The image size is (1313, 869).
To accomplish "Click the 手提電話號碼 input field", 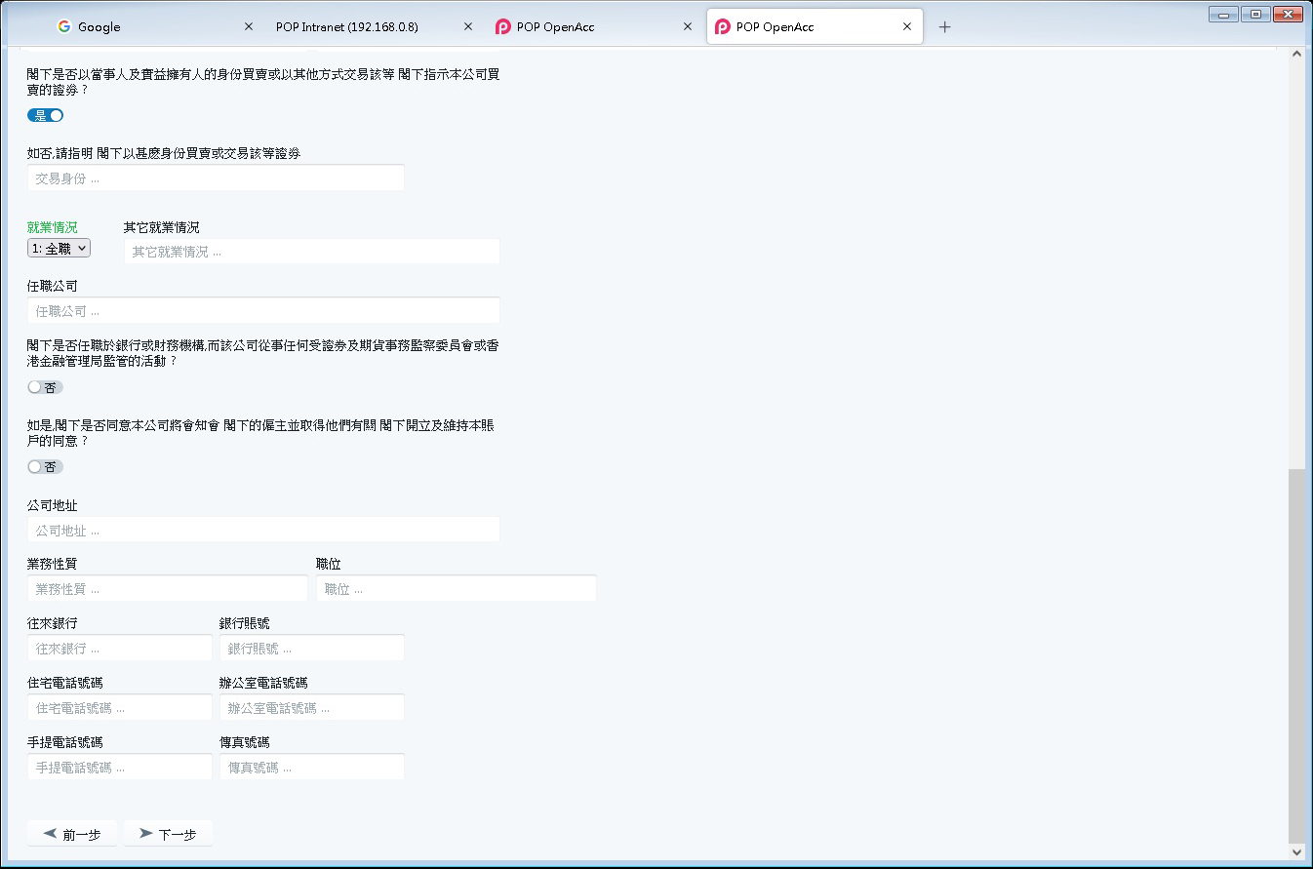I will click(120, 768).
